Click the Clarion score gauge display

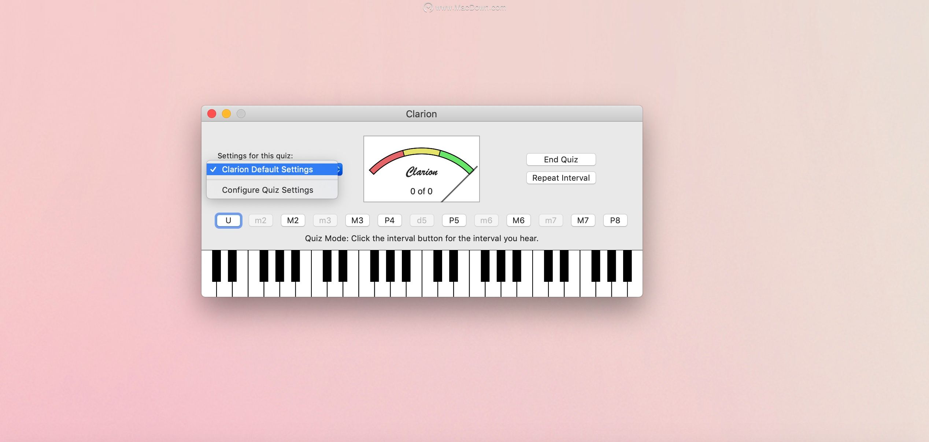422,169
